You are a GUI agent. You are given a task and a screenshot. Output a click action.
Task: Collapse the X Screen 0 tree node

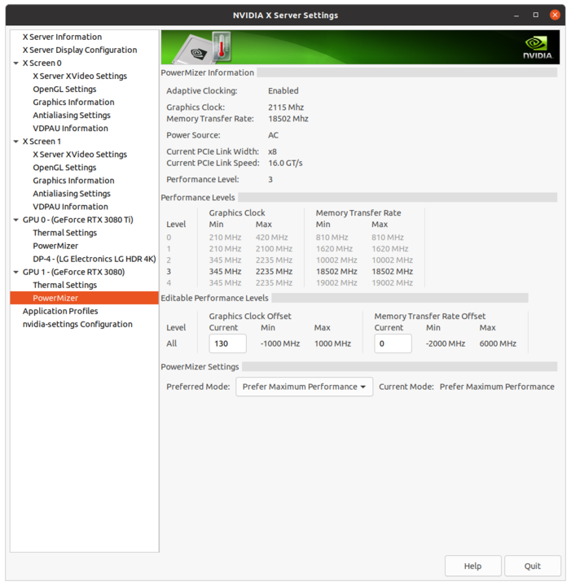coord(15,63)
